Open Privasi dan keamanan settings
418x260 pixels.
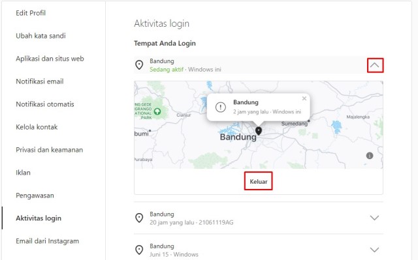pos(49,150)
